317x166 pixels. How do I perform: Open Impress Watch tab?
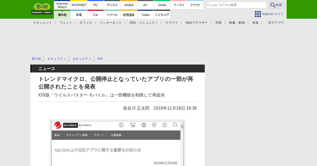pos(62,5)
